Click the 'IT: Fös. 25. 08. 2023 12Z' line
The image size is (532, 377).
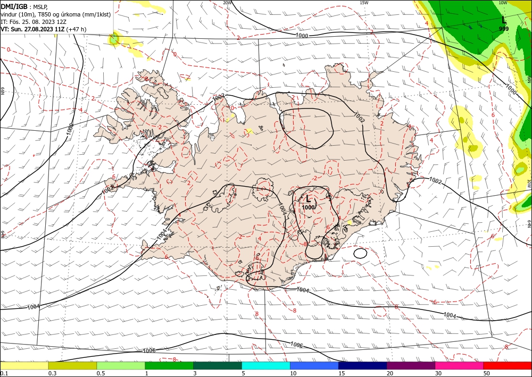coord(33,22)
